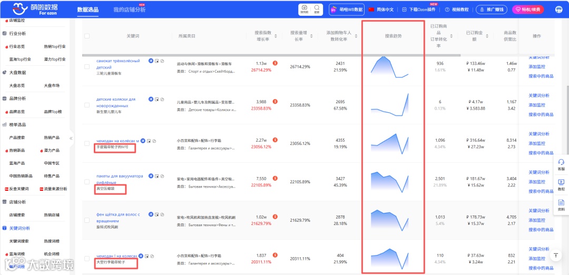Screen dimensions: 569x275
Task: Click the 搜同款 camera image search icon
Action: (x=305, y=9)
